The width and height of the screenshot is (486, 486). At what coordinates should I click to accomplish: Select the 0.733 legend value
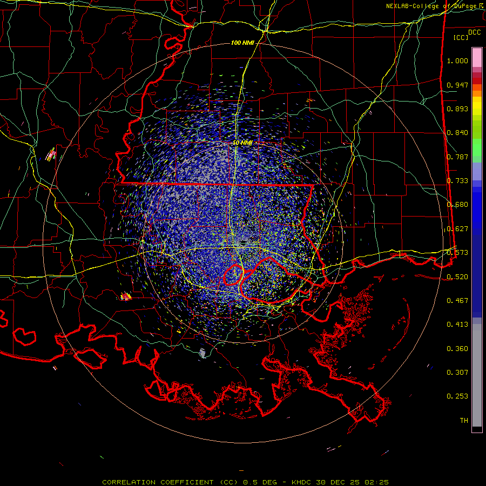pyautogui.click(x=457, y=181)
